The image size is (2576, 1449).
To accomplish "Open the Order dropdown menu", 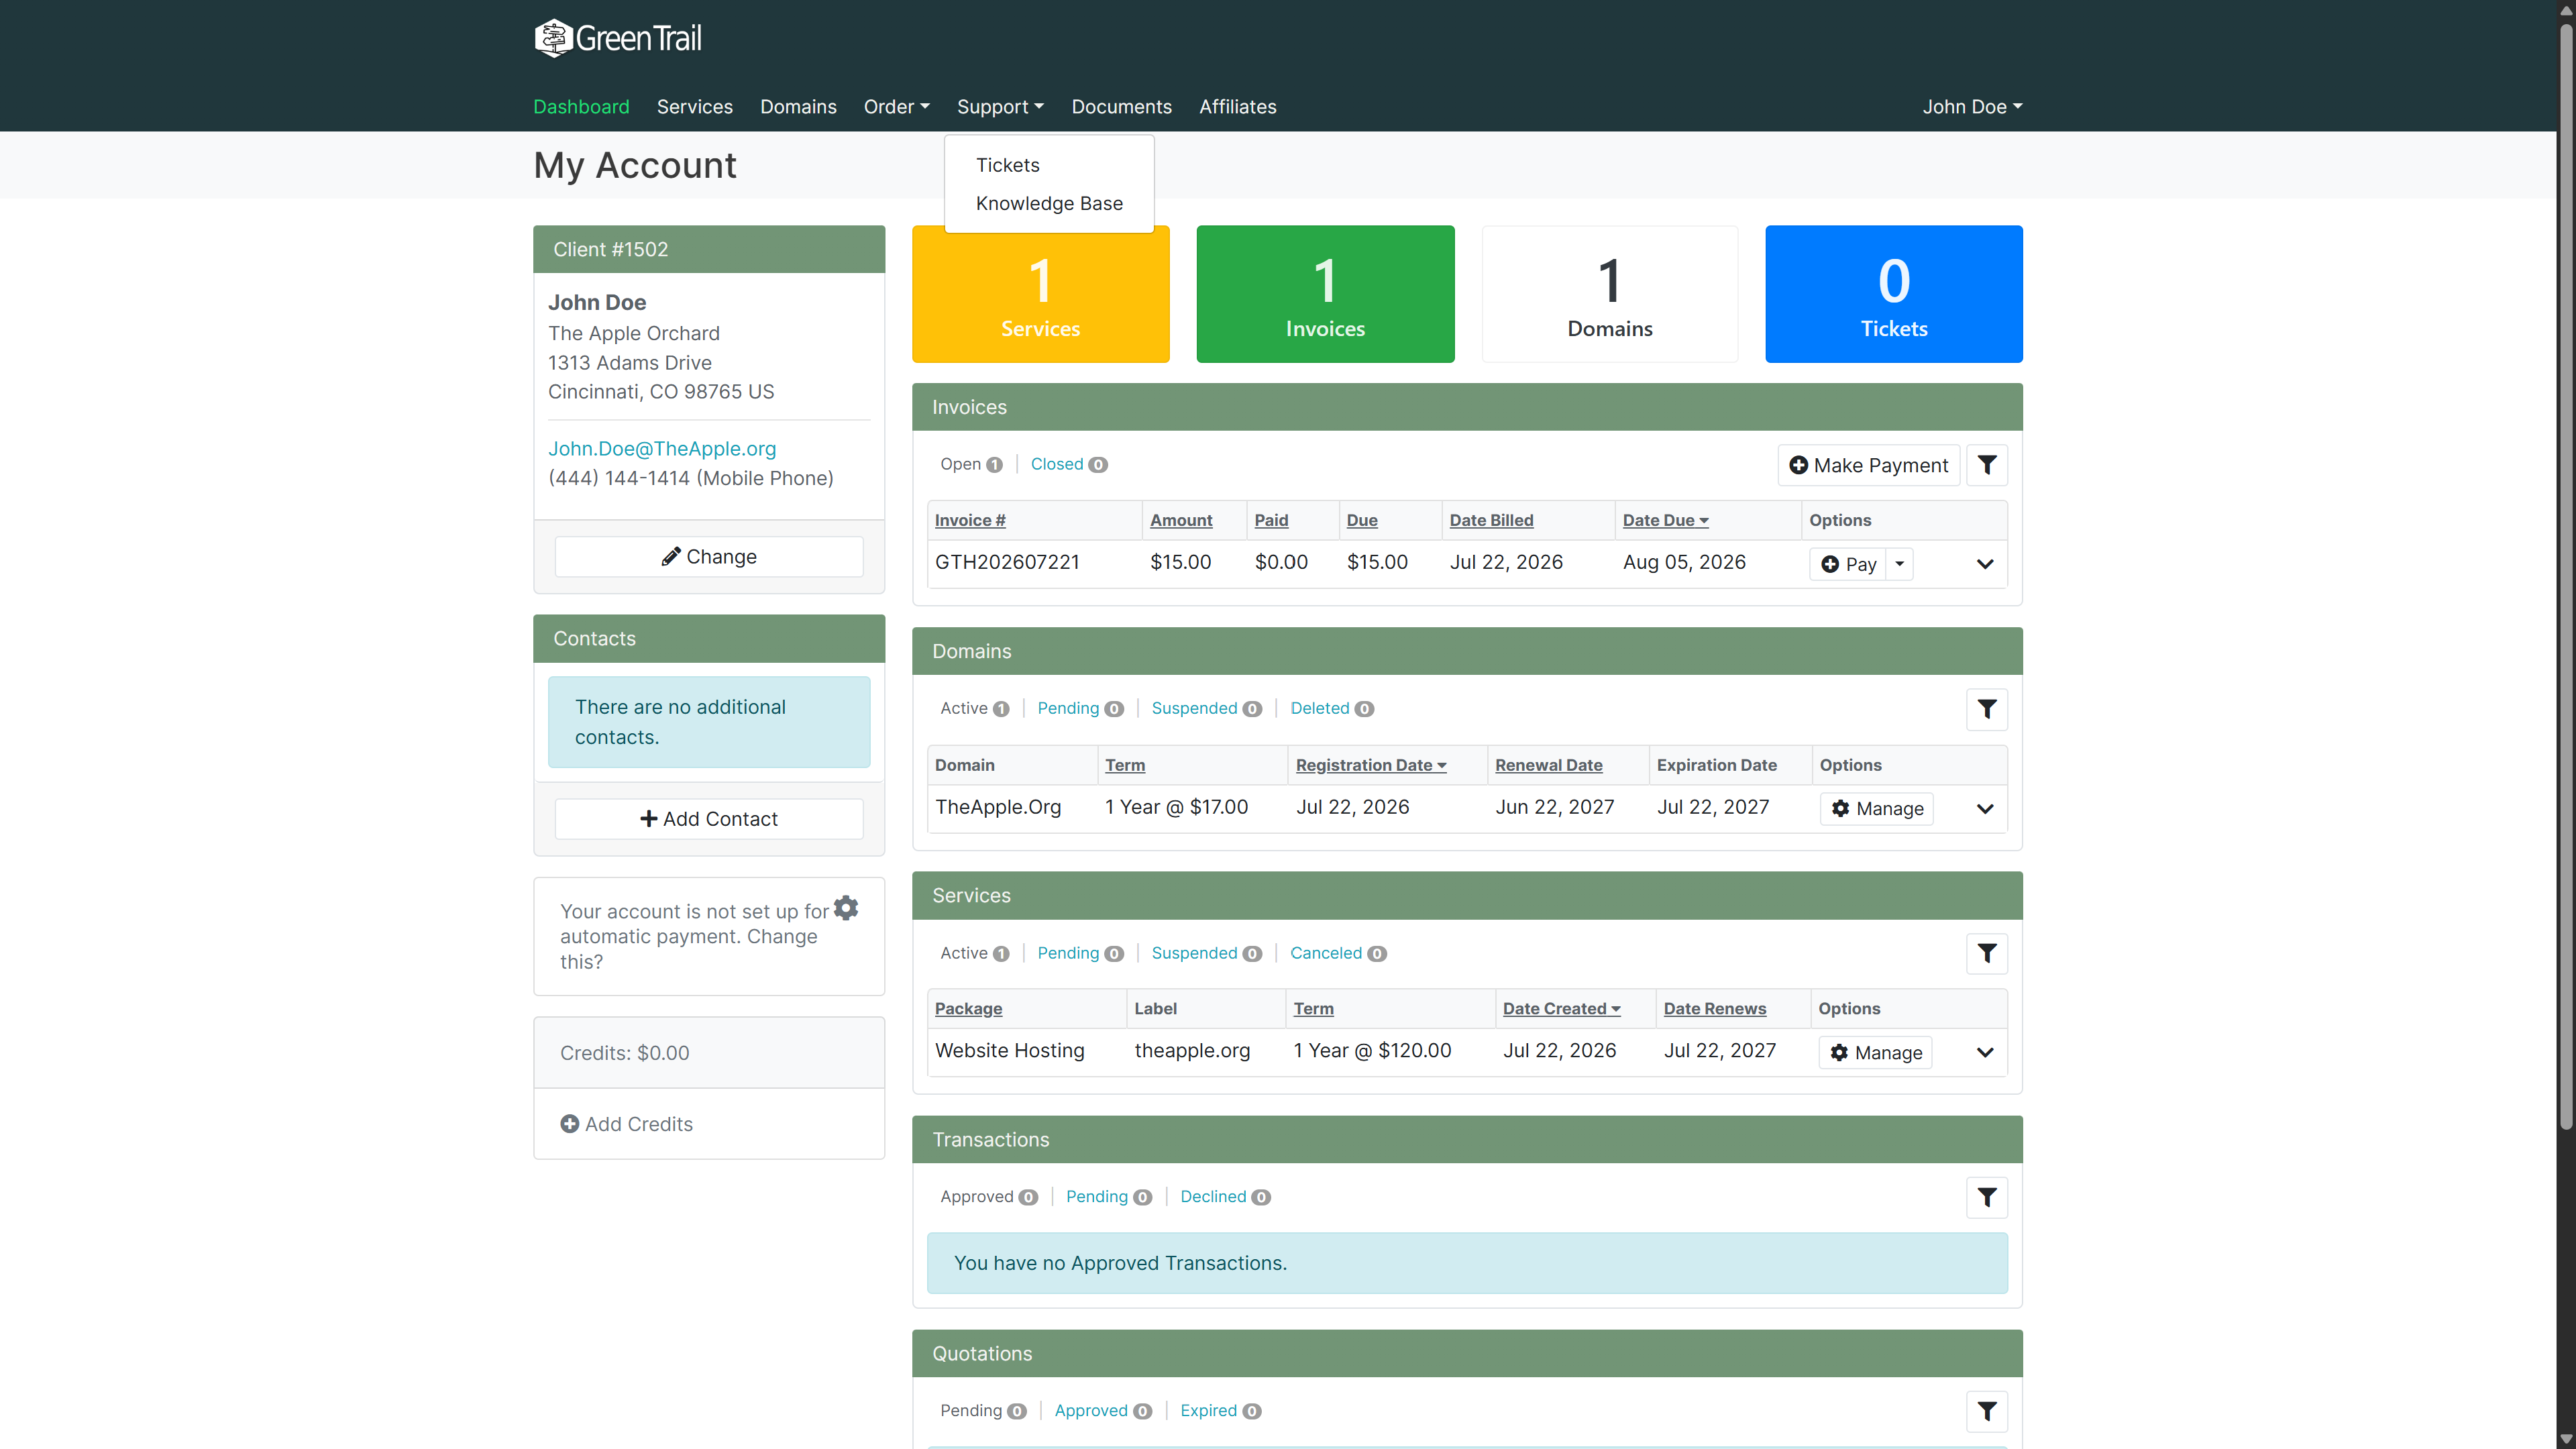I will coord(896,107).
